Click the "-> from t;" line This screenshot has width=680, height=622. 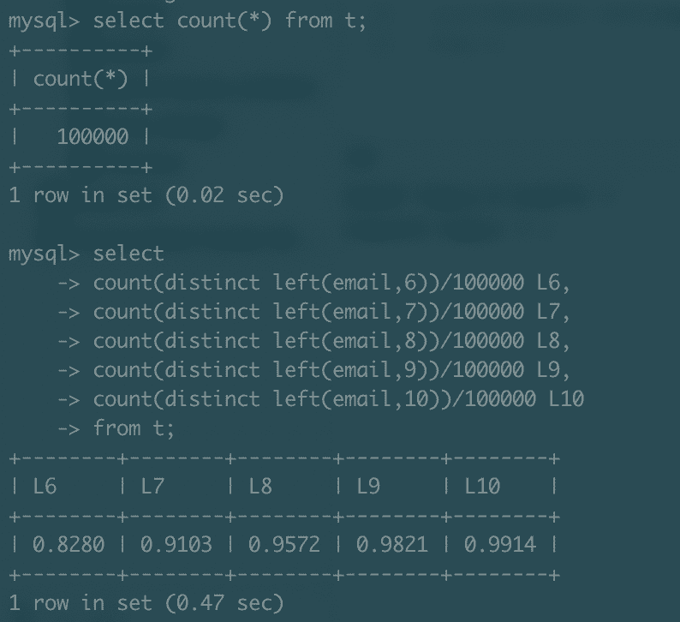pos(133,428)
